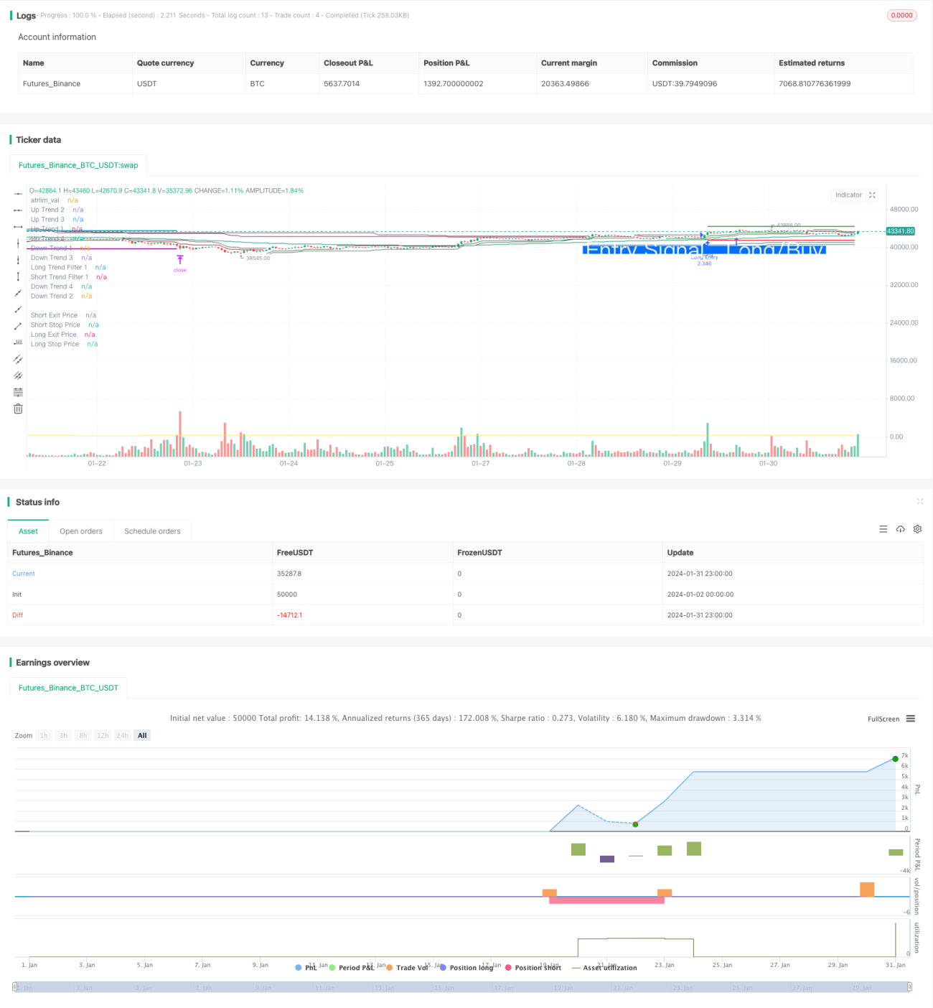
Task: Select the parallel channel drawing tool
Action: (18, 359)
